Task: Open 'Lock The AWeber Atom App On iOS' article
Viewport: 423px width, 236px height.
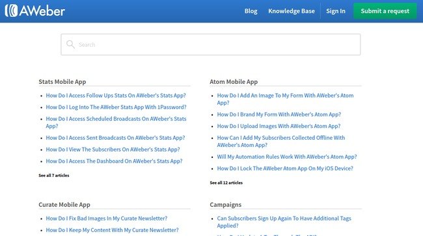Action: tap(285, 168)
